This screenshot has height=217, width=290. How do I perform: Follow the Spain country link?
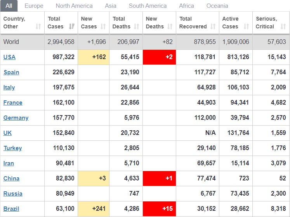pos(11,72)
